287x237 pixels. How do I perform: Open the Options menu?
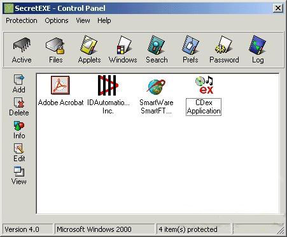tap(57, 20)
